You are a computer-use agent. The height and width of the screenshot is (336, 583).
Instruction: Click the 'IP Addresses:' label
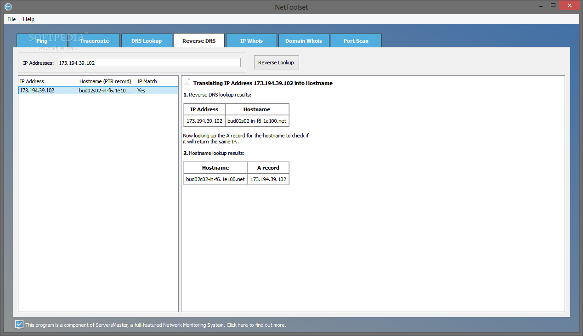38,63
